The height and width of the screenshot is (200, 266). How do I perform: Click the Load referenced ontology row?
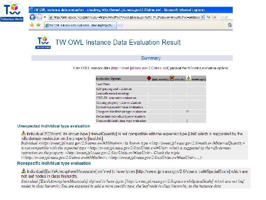point(151,93)
